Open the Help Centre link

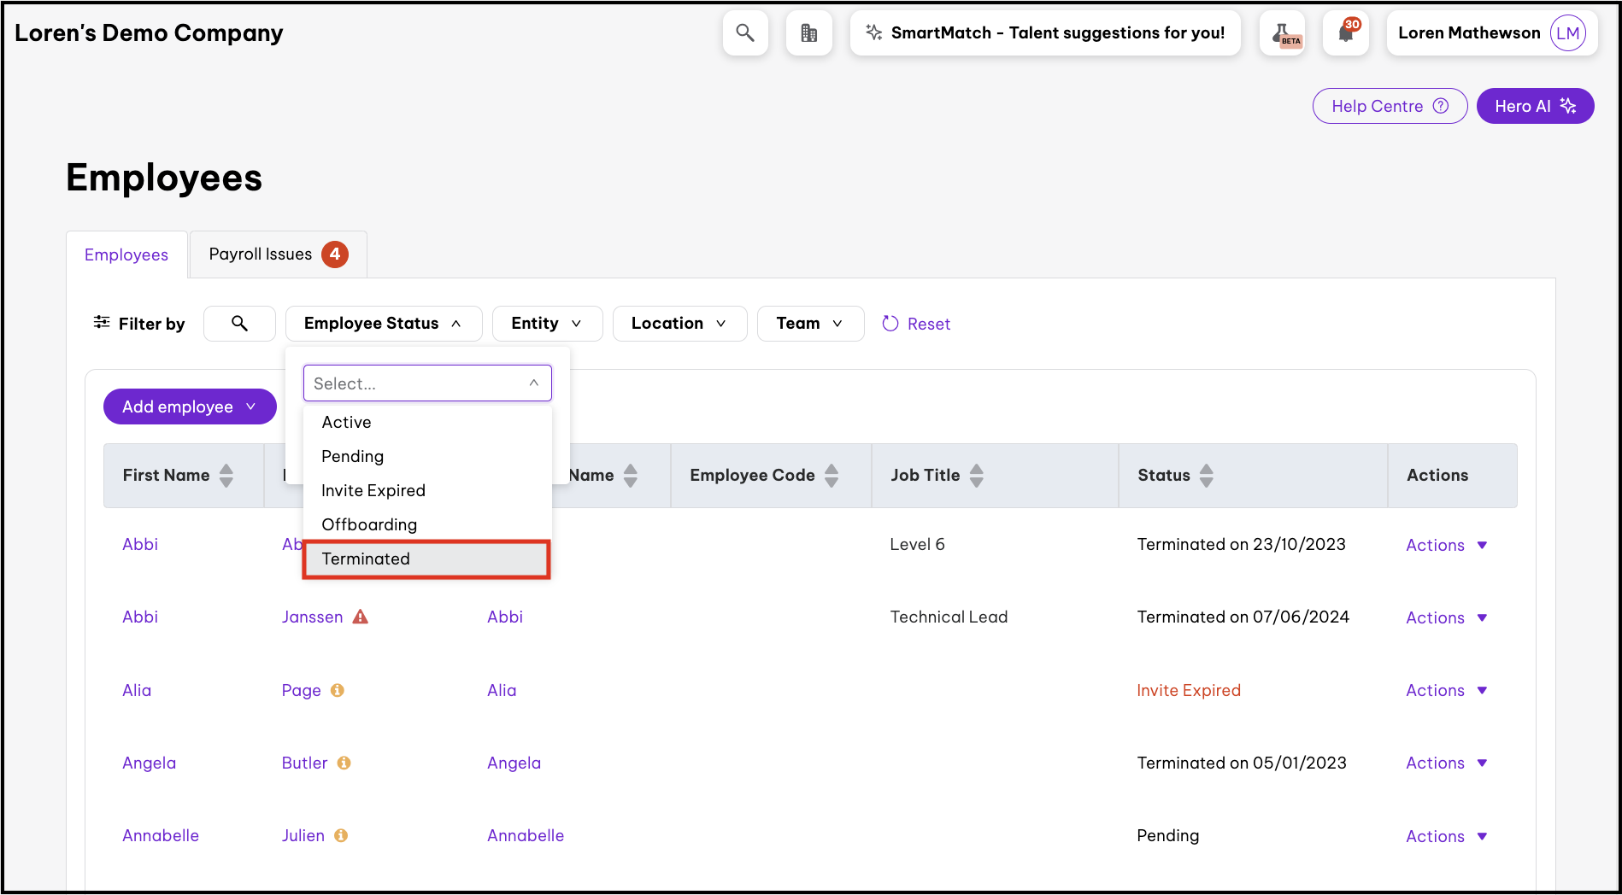pyautogui.click(x=1389, y=106)
